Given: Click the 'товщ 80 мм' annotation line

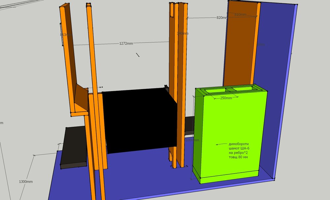Looking at the screenshot, I should click(x=238, y=157).
